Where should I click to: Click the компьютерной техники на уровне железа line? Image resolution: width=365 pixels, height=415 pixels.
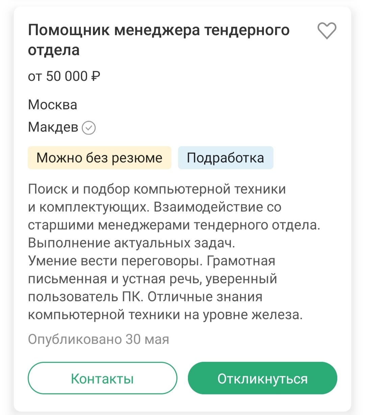165,315
